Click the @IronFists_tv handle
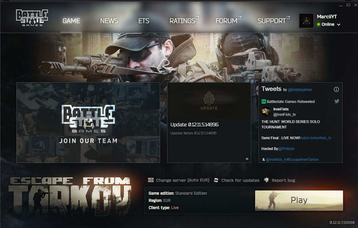358x228 pixels. 285,115
